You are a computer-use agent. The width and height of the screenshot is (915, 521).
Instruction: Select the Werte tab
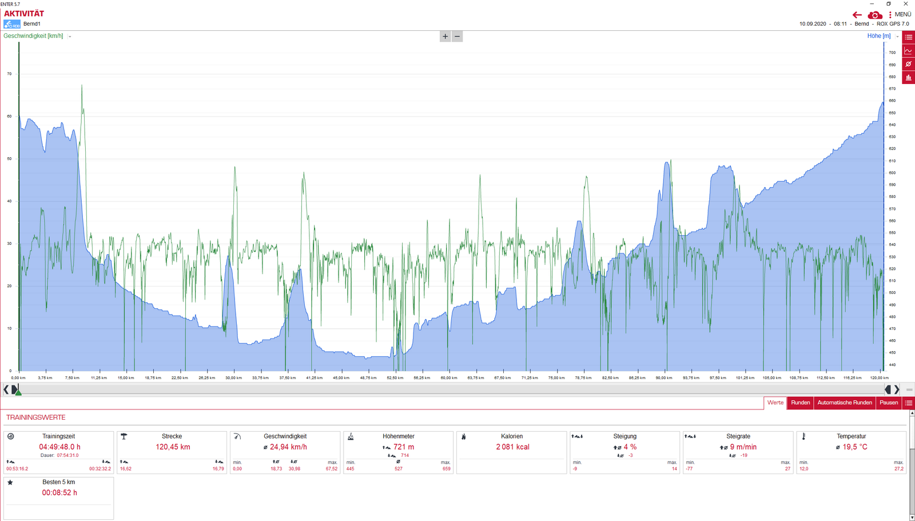coord(775,403)
